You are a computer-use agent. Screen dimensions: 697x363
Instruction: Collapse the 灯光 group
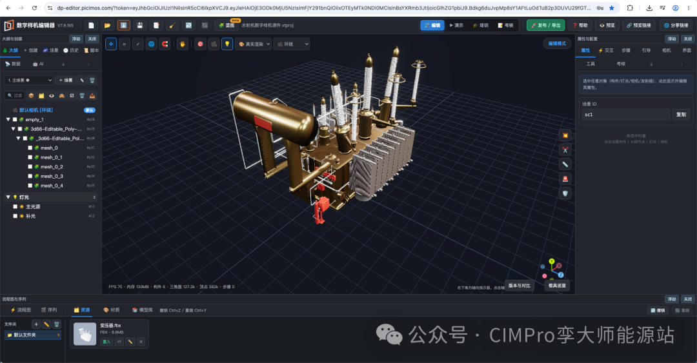pos(8,197)
